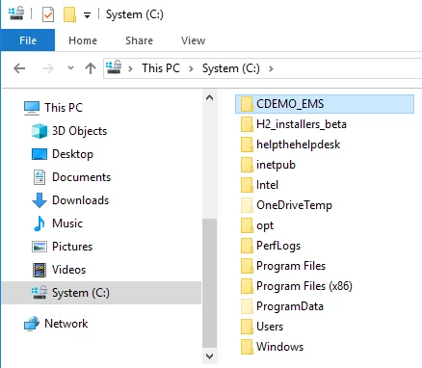Select the OneDriveTemp folder name
422x368 pixels.
tap(294, 205)
